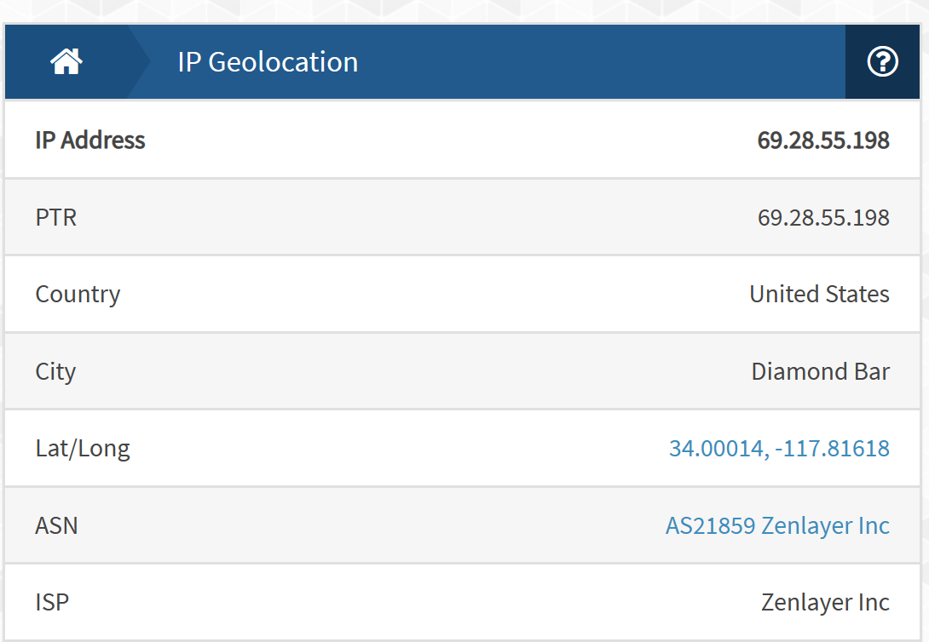
Task: Click the Lat/Long row label
Action: click(x=83, y=449)
